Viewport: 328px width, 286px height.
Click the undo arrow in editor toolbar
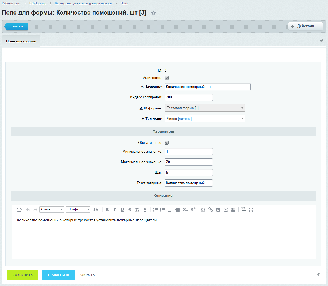pos(28,210)
